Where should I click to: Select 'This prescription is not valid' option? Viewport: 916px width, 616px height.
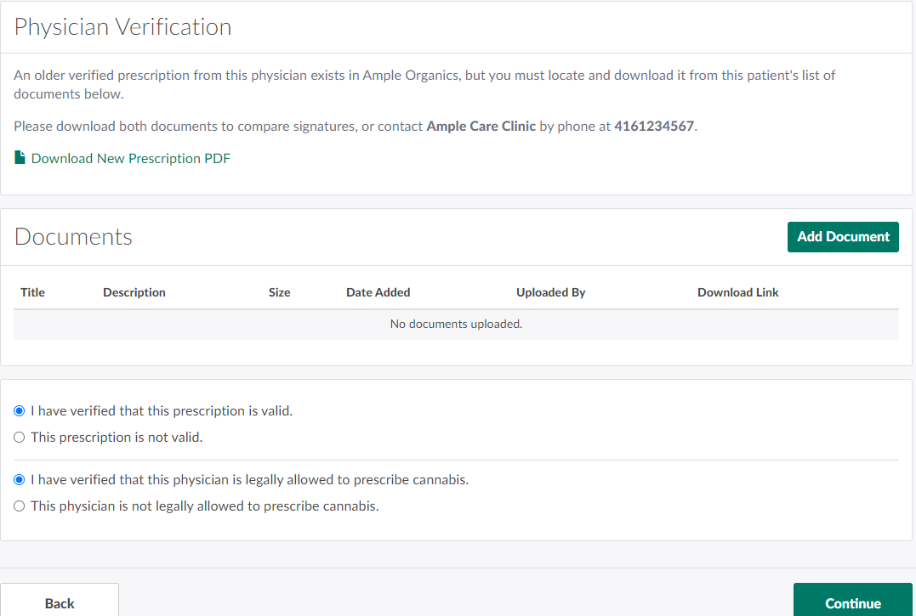point(20,438)
